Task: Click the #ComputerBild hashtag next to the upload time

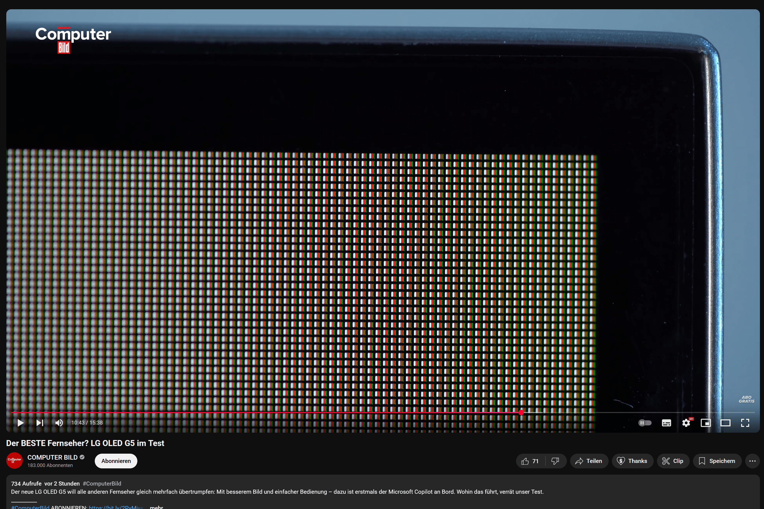Action: click(x=102, y=483)
